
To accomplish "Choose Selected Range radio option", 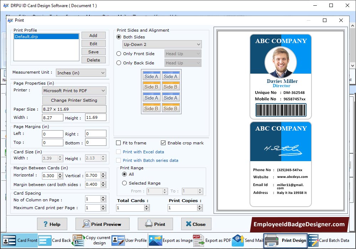I will (124, 183).
